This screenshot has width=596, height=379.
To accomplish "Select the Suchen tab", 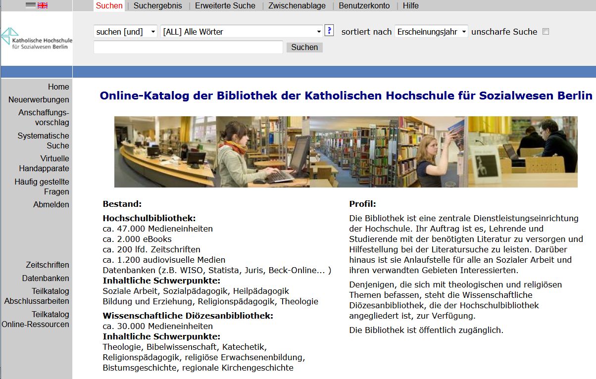I will click(x=109, y=6).
